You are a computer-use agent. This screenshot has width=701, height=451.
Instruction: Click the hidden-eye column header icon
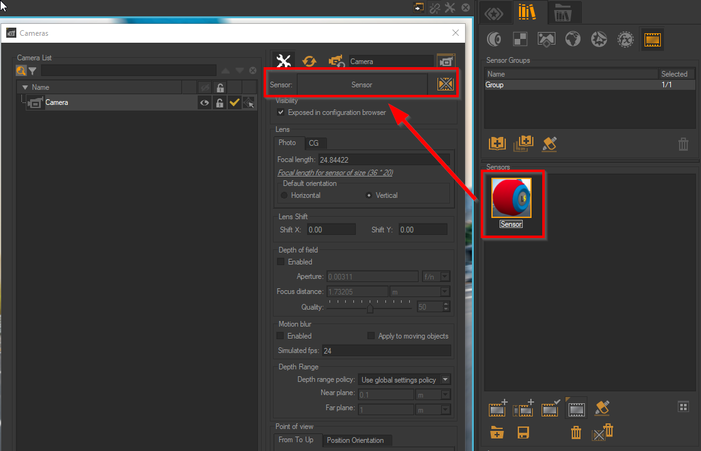205,87
